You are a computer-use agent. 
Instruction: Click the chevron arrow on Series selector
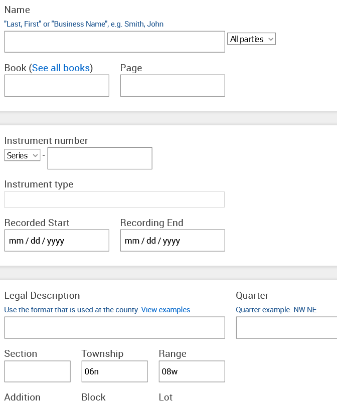[35, 155]
